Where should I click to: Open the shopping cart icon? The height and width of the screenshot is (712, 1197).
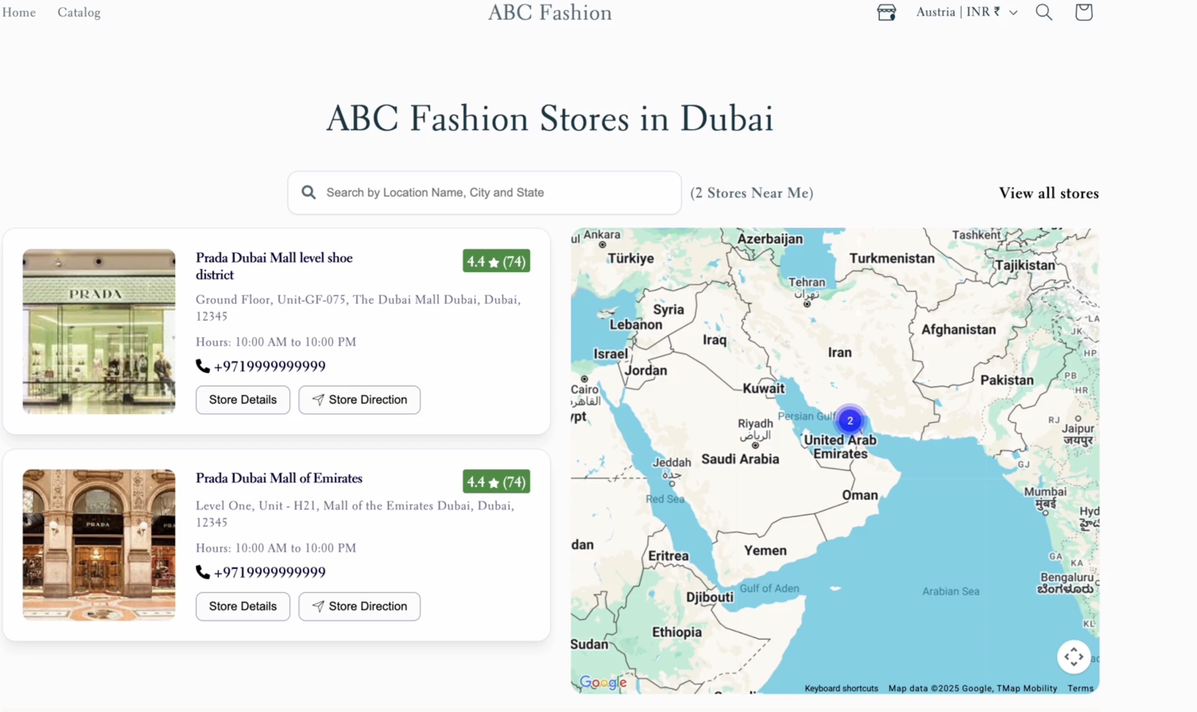click(1083, 12)
